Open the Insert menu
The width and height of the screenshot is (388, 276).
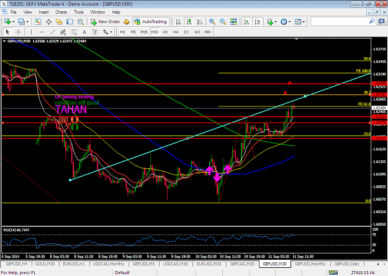point(43,12)
